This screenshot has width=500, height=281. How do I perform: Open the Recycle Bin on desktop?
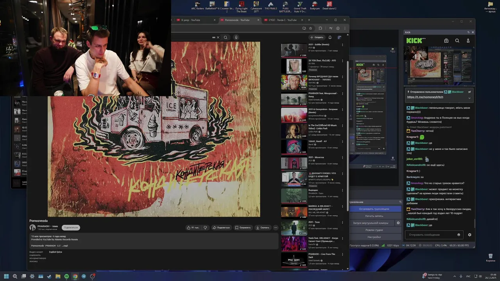click(x=490, y=258)
